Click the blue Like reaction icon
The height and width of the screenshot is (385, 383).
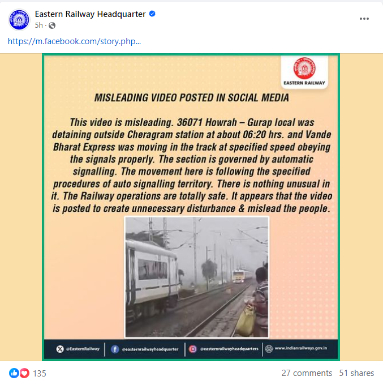(14, 373)
